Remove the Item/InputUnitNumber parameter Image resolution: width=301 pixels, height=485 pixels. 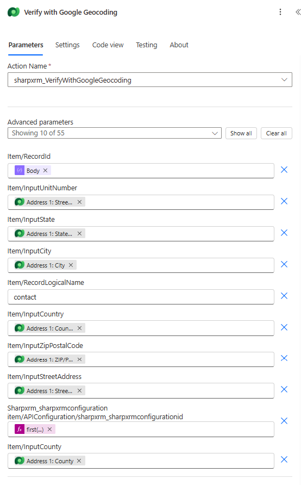tap(284, 201)
